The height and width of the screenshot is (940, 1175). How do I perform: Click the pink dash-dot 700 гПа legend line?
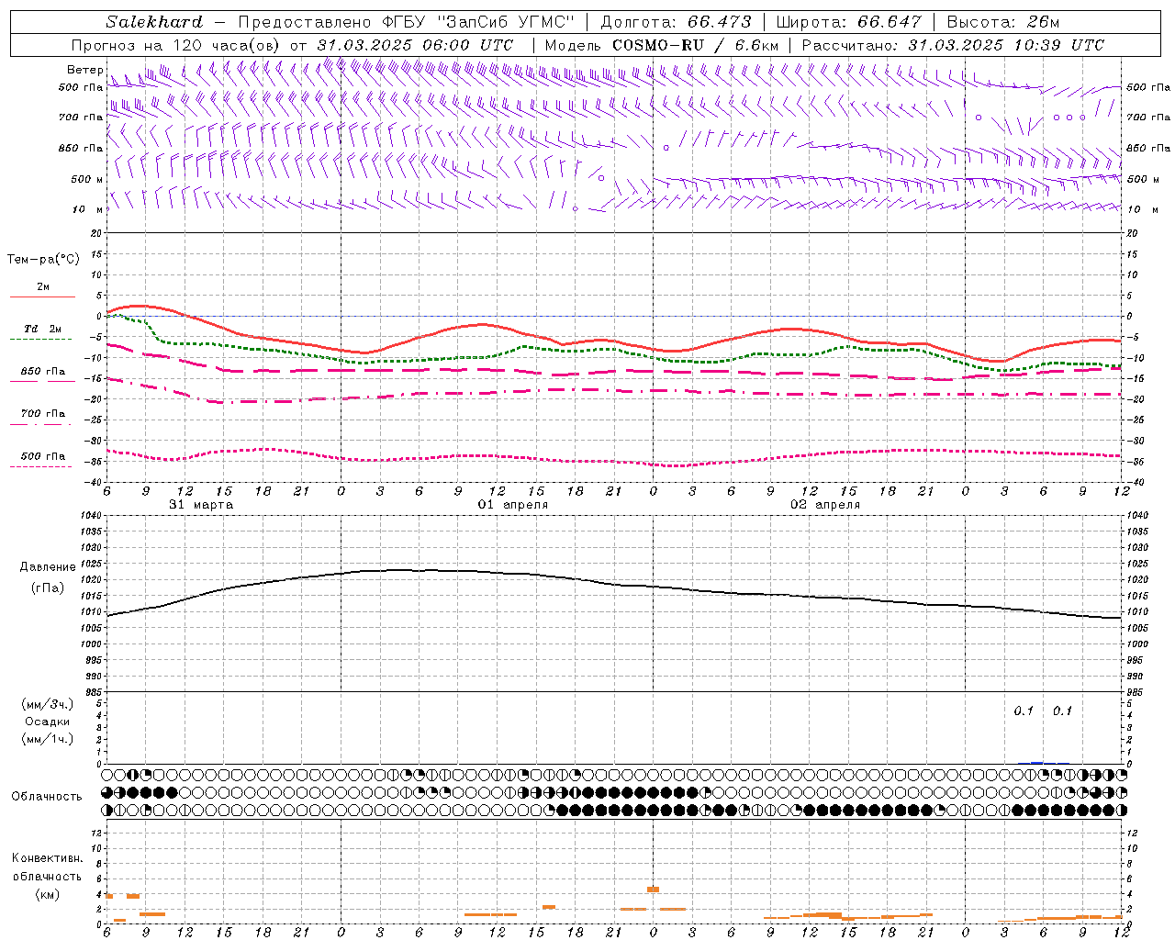42,424
